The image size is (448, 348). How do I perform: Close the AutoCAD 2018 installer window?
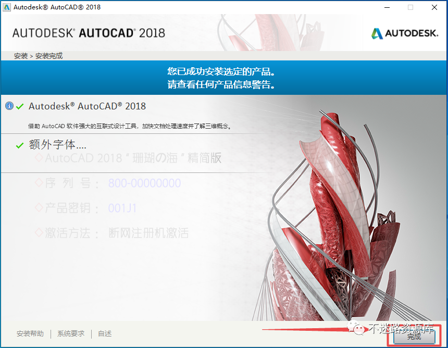click(434, 7)
